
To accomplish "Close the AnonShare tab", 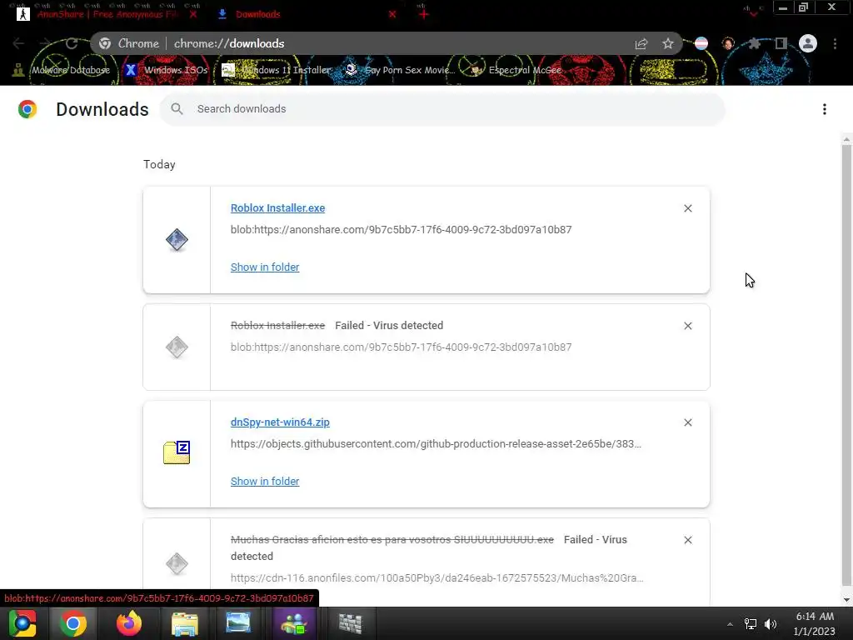I will 193,14.
